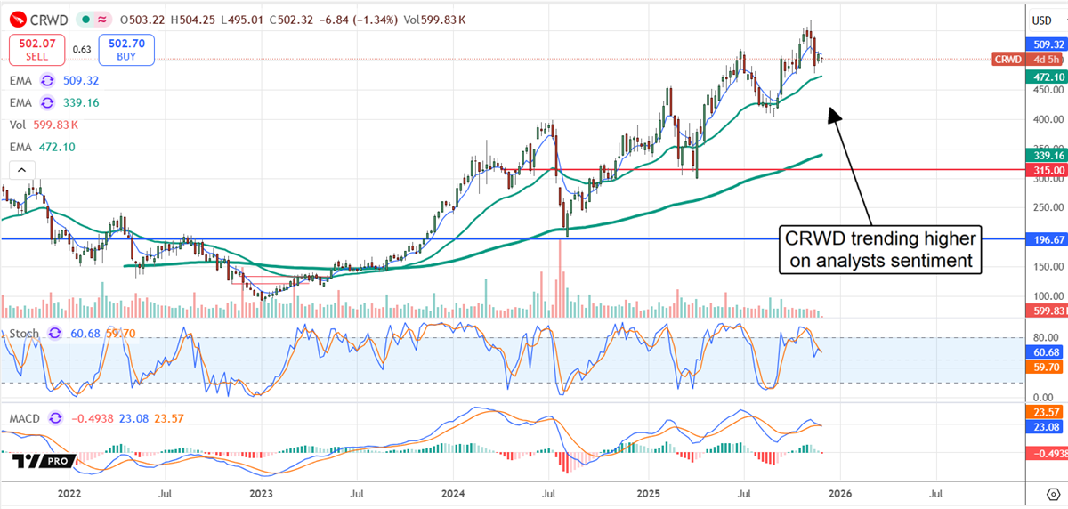Click the MACD indicator refresh icon
The width and height of the screenshot is (1068, 509).
[x=58, y=416]
